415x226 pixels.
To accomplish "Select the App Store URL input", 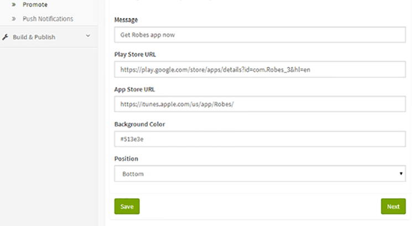I will (259, 104).
